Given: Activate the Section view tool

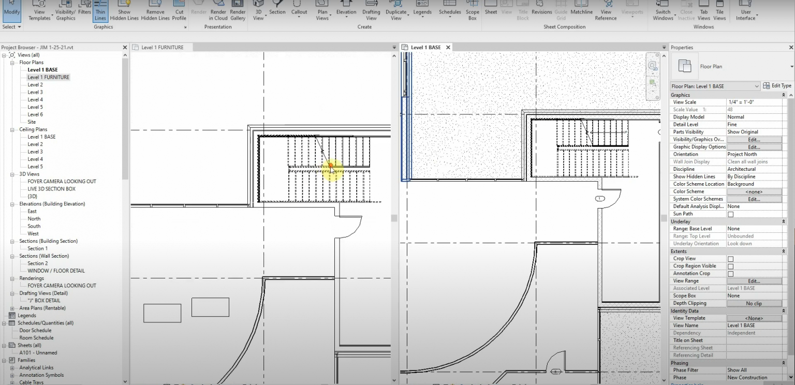Looking at the screenshot, I should click(x=277, y=10).
